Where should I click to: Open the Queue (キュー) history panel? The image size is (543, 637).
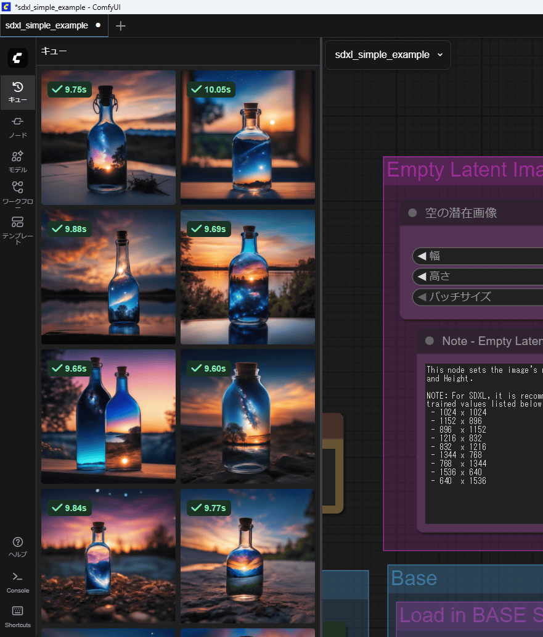tap(17, 92)
